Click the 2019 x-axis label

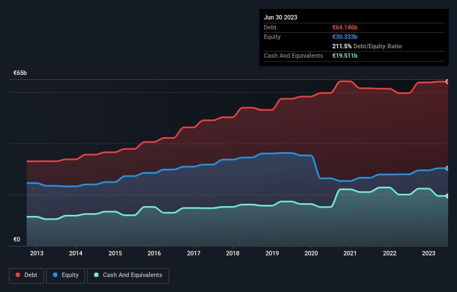tap(272, 253)
